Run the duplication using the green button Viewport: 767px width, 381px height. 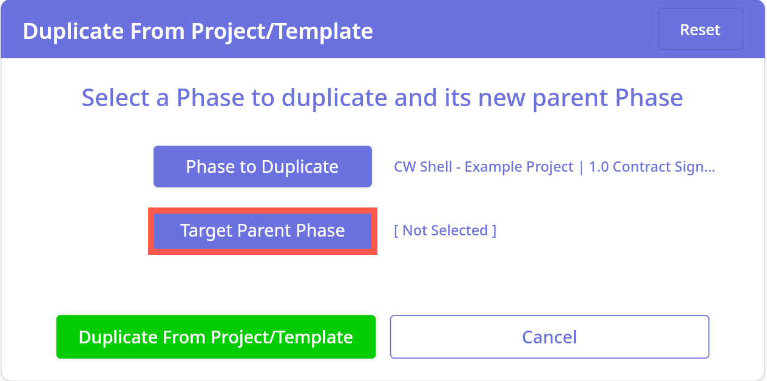(216, 337)
